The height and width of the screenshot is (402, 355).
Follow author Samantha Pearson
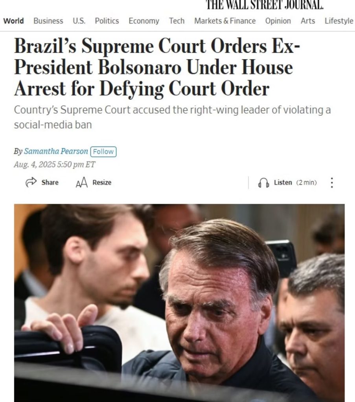103,152
